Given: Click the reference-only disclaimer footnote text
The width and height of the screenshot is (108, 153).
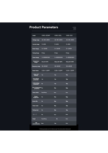Looking at the screenshot, I should click(x=55, y=129).
